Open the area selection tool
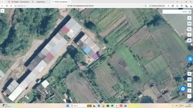This screenshot has width=193, height=108. tap(189, 29)
